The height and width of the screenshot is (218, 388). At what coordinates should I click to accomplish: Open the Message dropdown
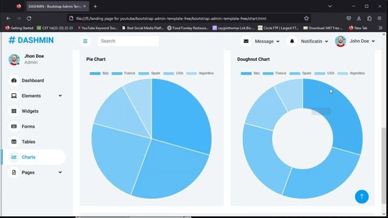pyautogui.click(x=267, y=42)
